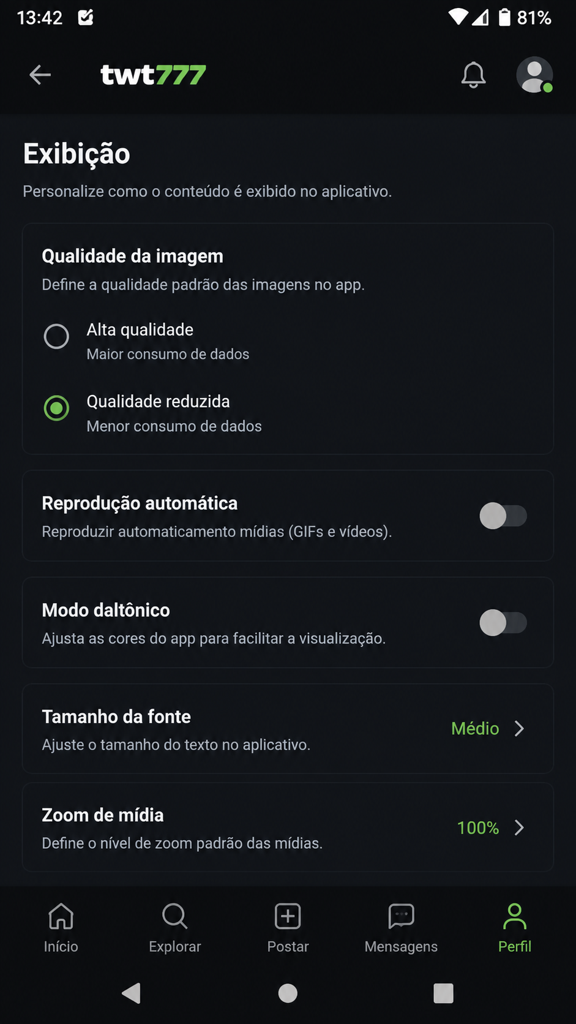This screenshot has height=1024, width=576.
Task: Tap Android recent apps square
Action: click(x=443, y=993)
